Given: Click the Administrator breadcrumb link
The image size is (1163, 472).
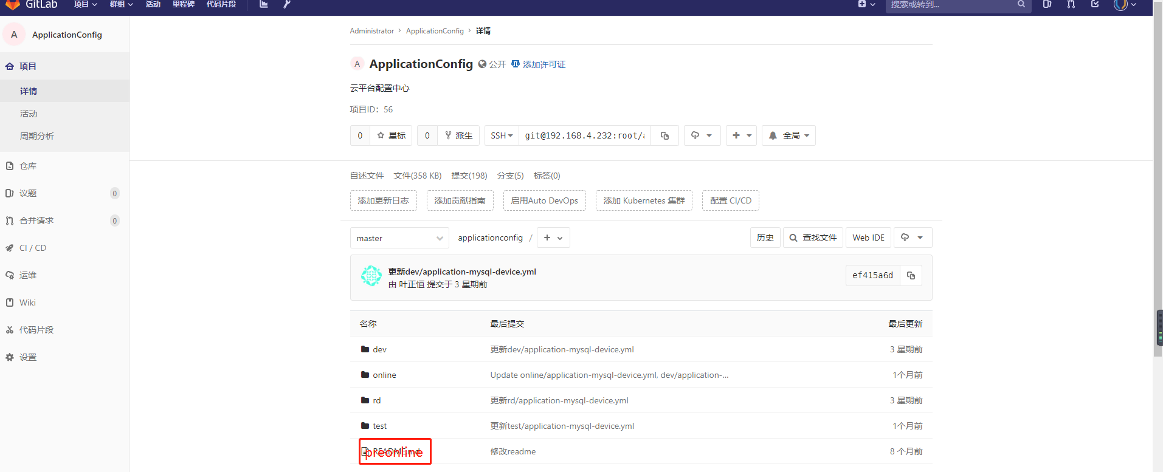Looking at the screenshot, I should click(x=371, y=31).
